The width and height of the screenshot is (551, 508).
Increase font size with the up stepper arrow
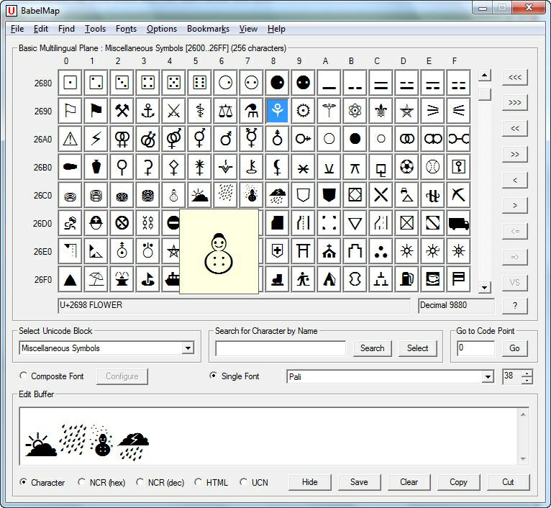528,373
